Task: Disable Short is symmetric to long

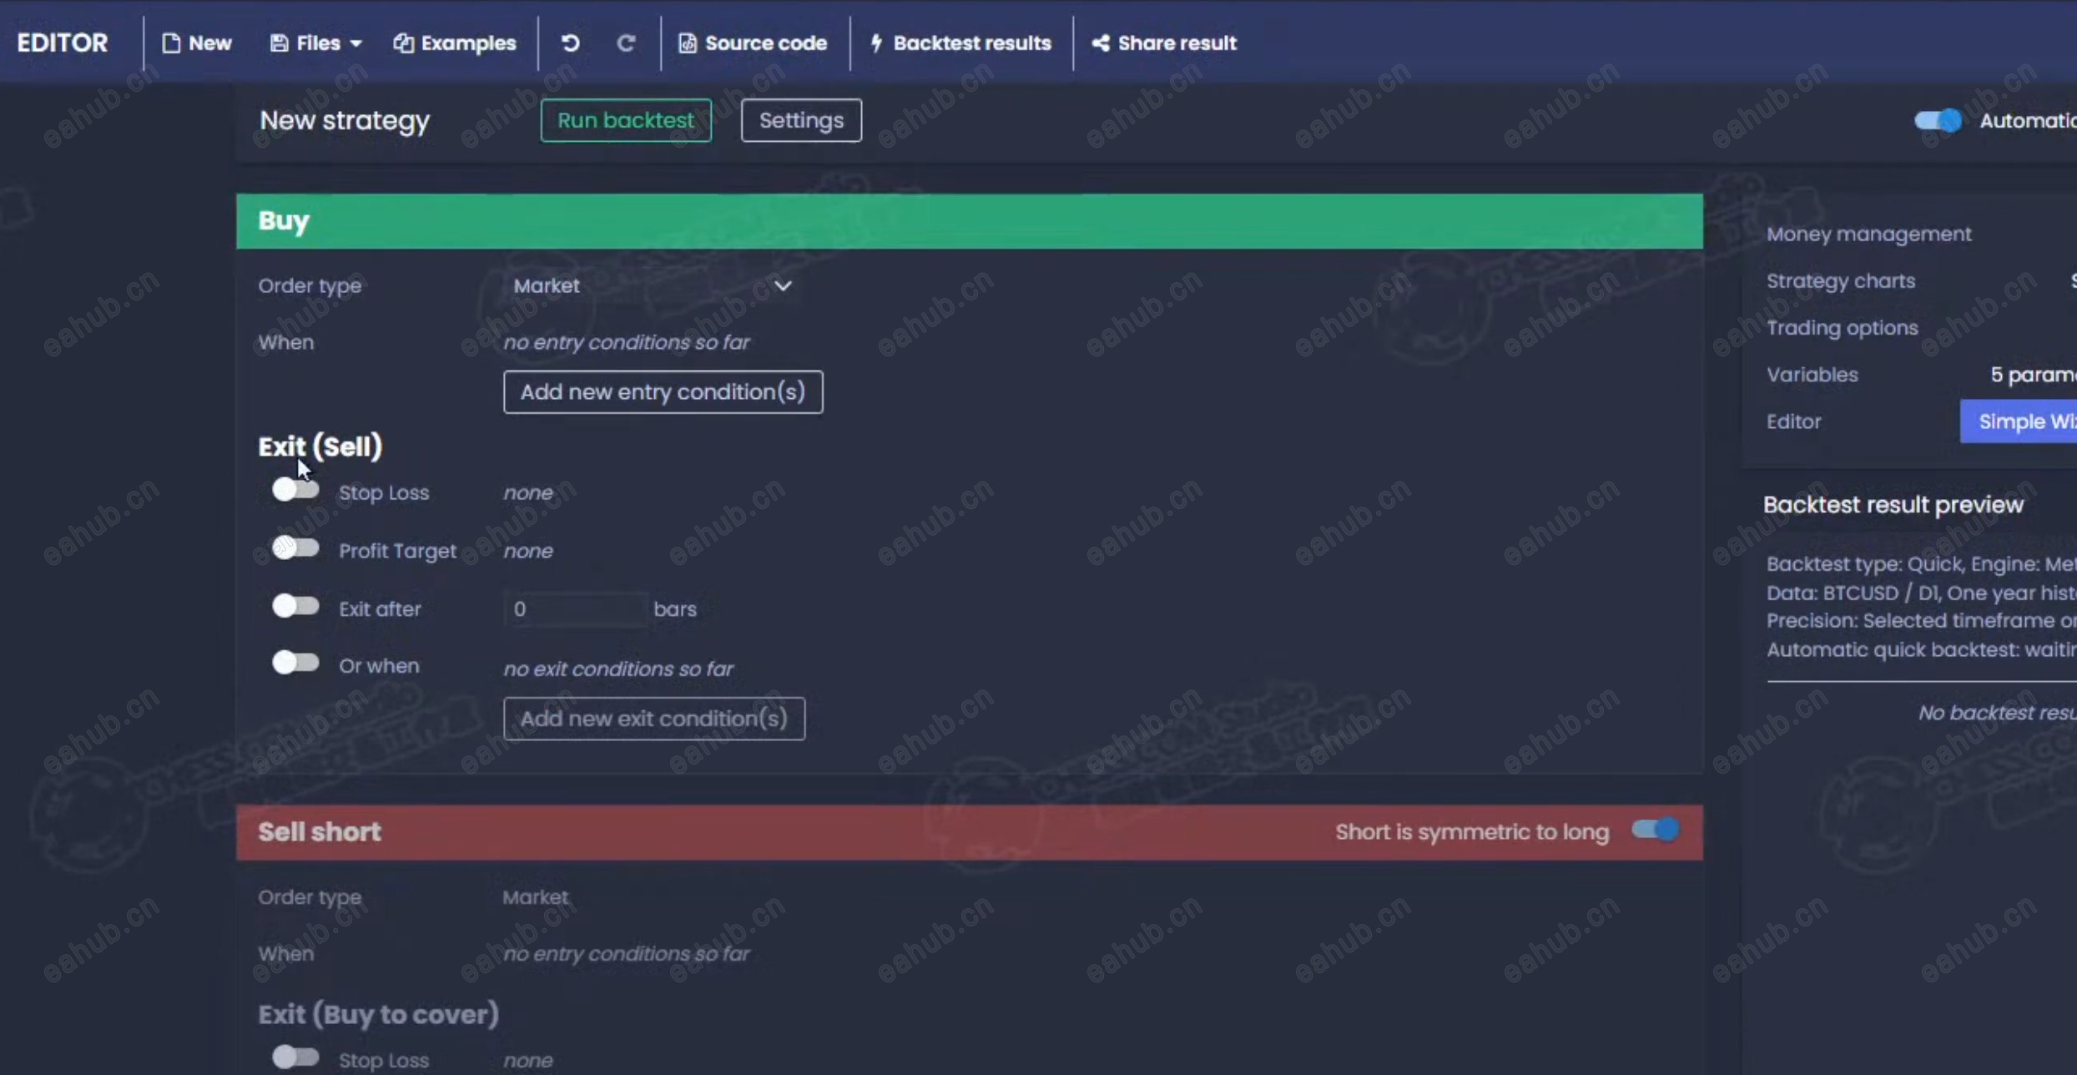Action: (1656, 830)
